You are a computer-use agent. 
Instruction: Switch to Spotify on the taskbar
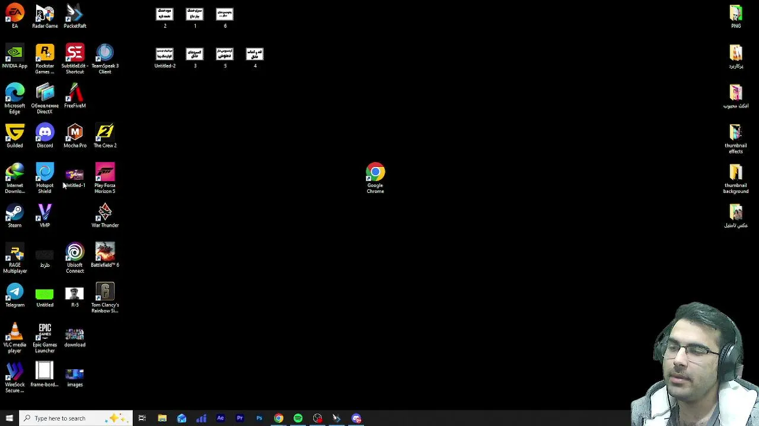coord(298,418)
